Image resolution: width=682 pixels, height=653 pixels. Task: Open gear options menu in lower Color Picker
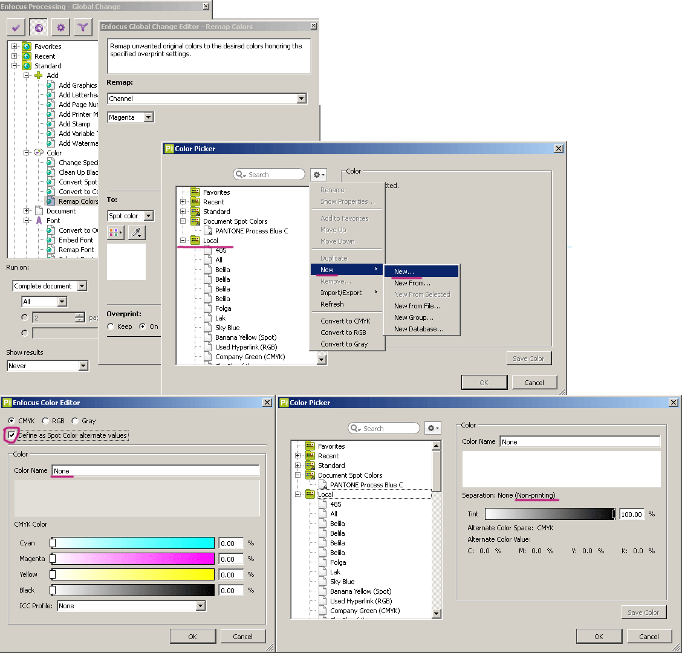pyautogui.click(x=434, y=429)
